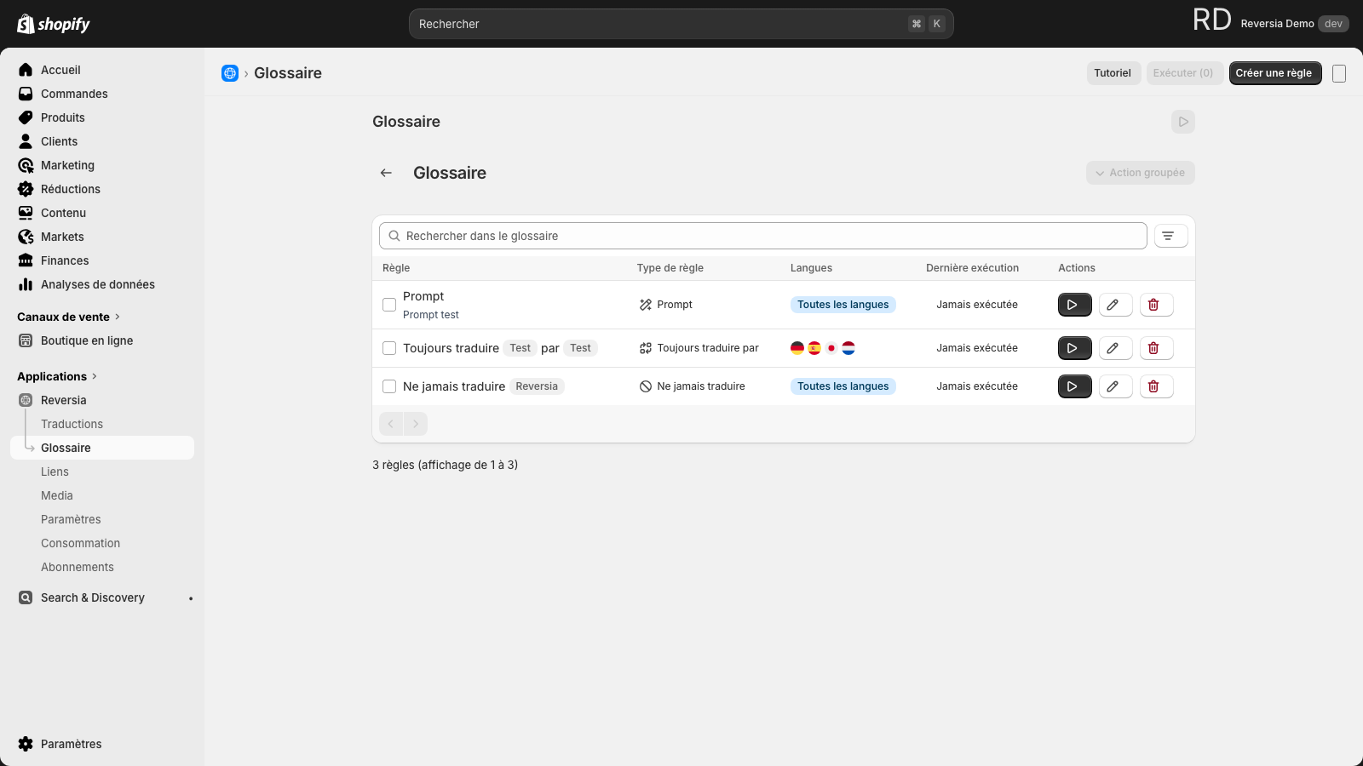The image size is (1363, 766).
Task: Click the panel icon beside Créer une règle
Action: 1339,74
